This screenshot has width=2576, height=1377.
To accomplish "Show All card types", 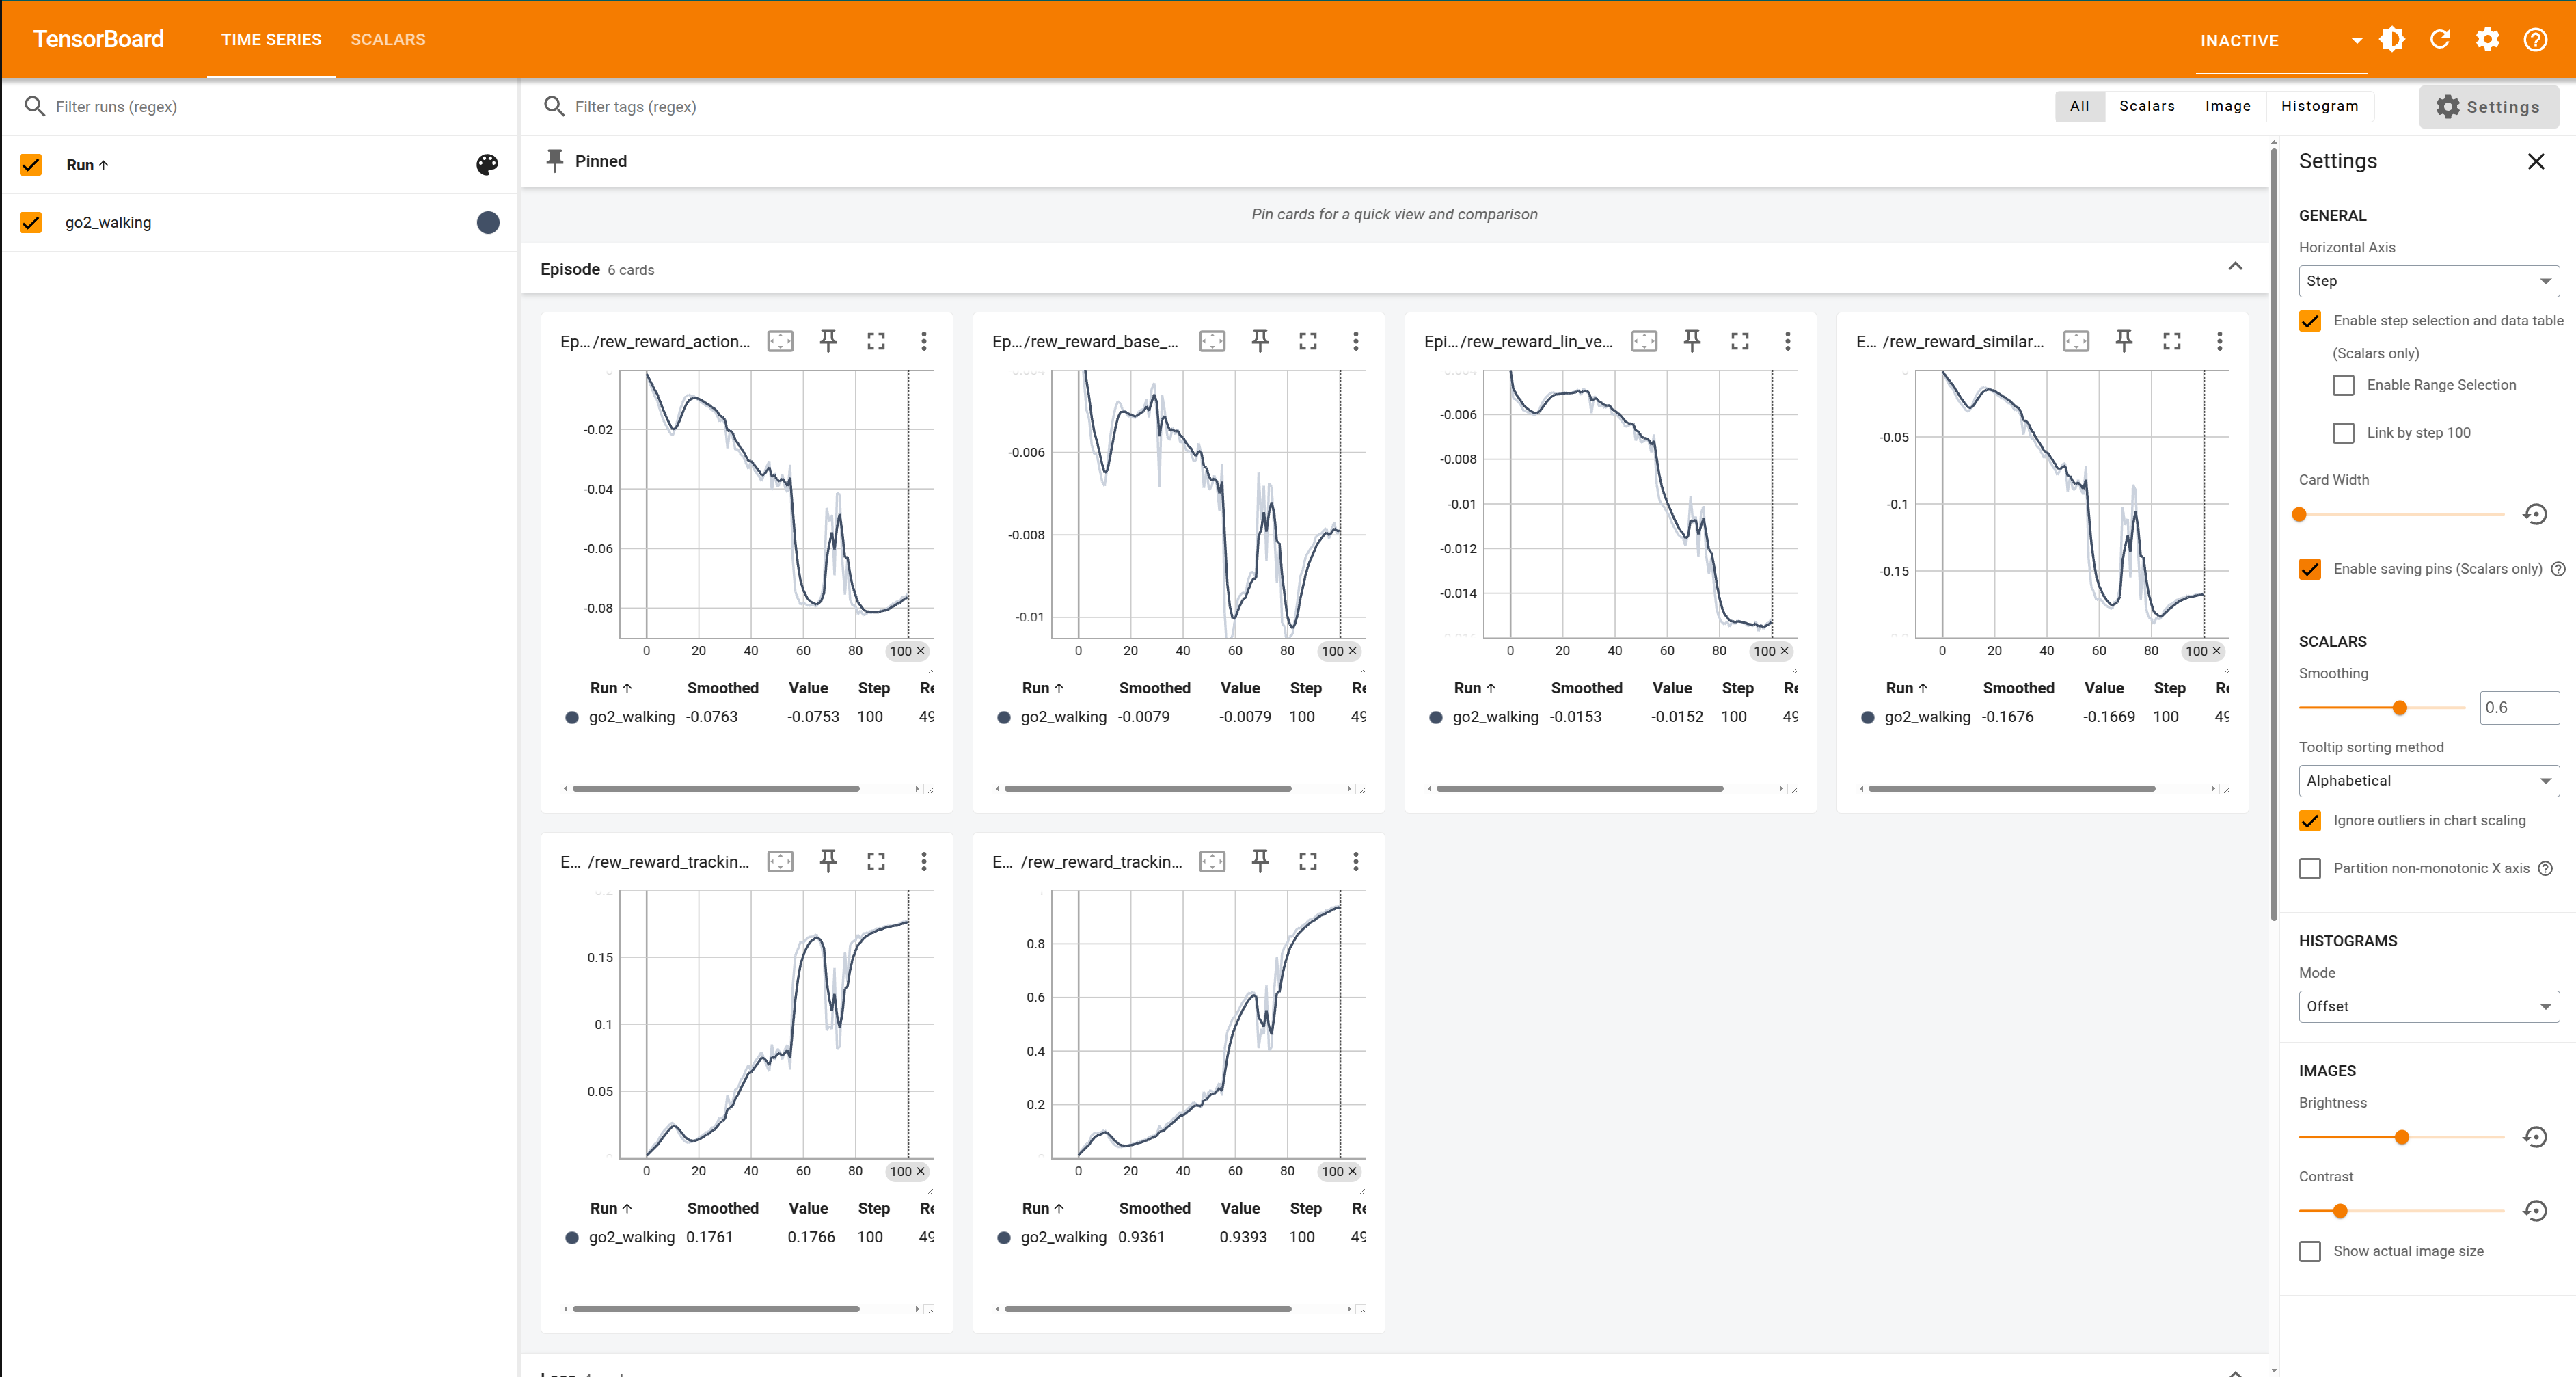I will point(2079,106).
